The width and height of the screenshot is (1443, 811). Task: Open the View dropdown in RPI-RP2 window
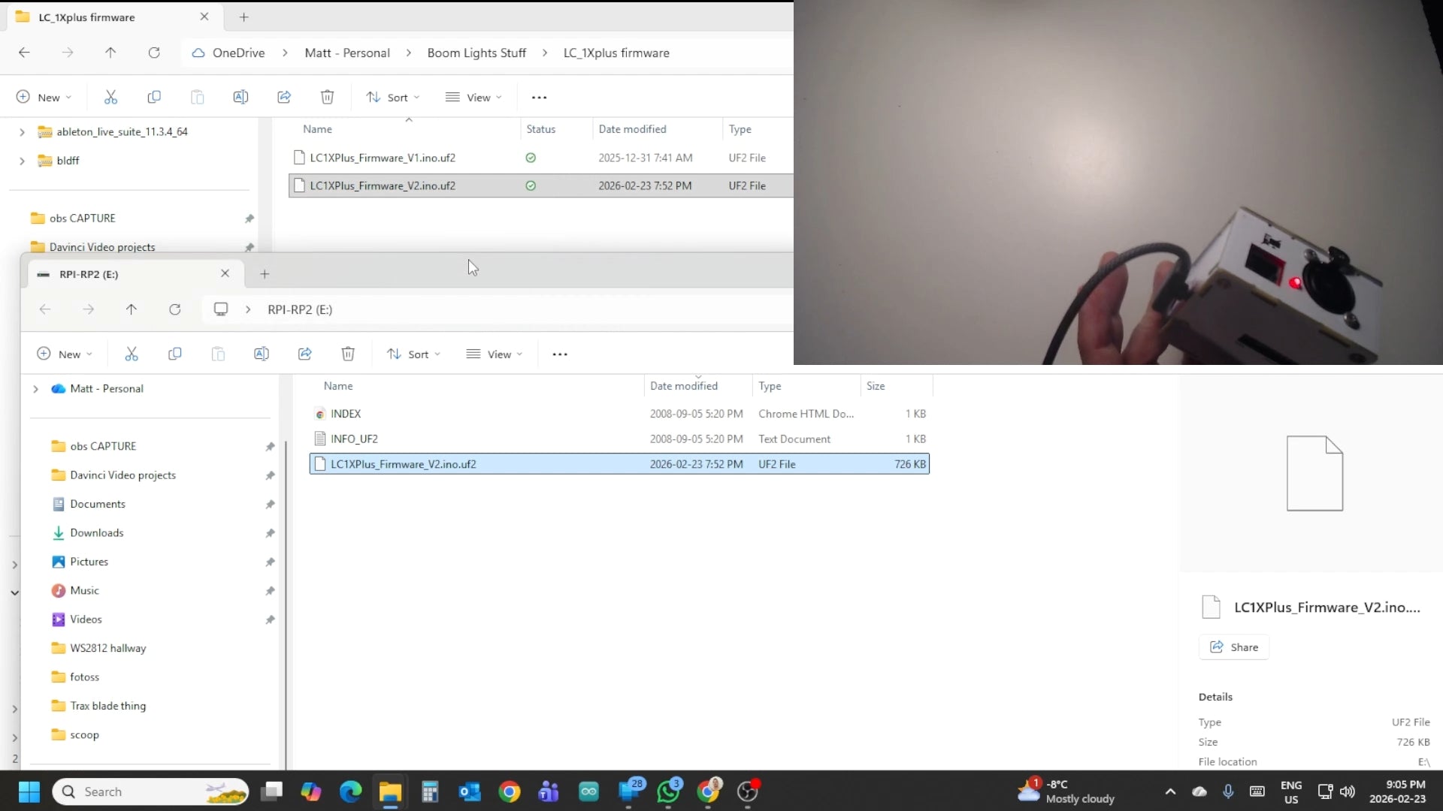(x=494, y=354)
